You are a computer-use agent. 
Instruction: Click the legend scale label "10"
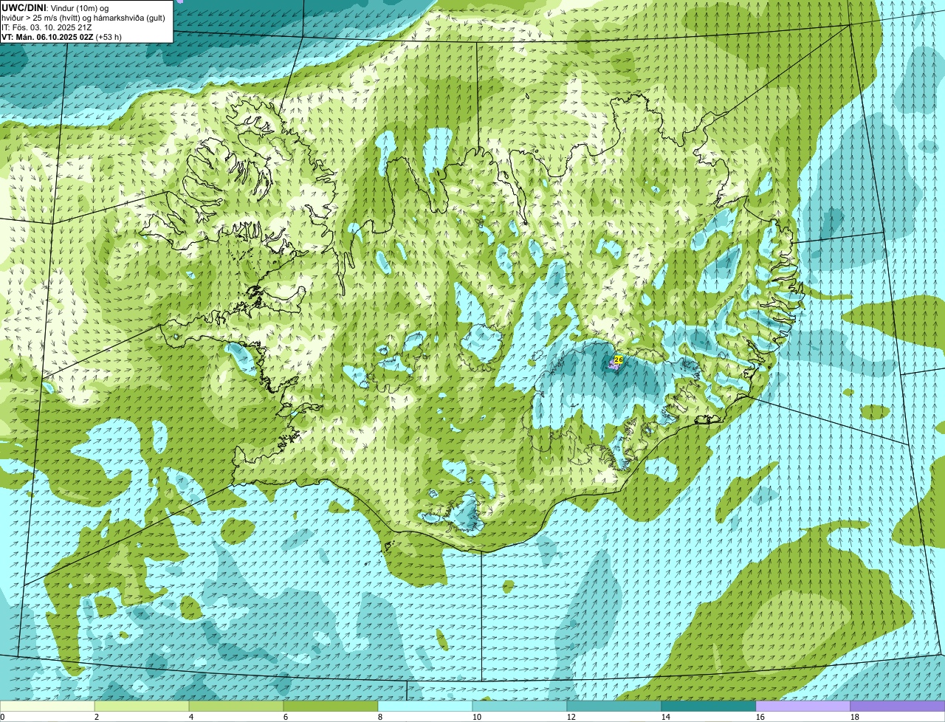[476, 717]
